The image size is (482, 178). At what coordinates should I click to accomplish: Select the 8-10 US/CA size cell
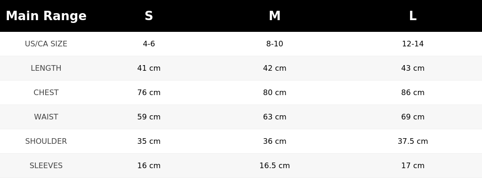point(274,44)
